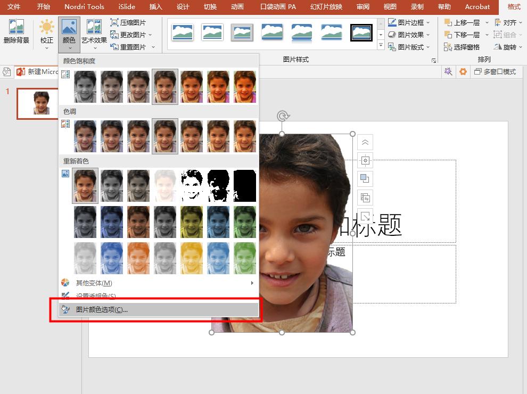Viewport: 527px width, 394px height.
Task: Open the 更改图片 change picture dropdown
Action: pos(151,35)
